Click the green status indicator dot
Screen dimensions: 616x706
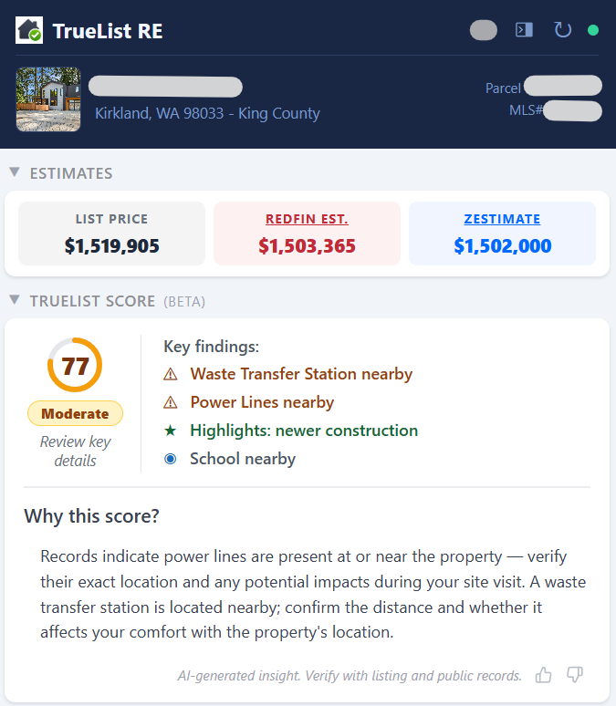593,30
